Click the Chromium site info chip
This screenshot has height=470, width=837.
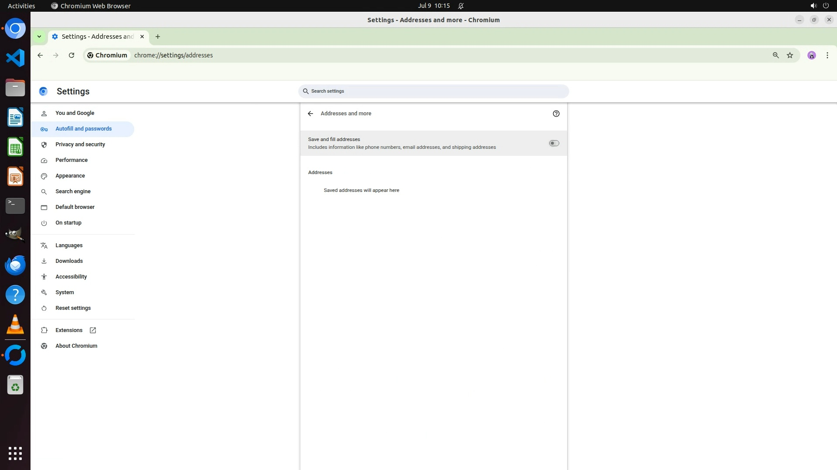(107, 55)
